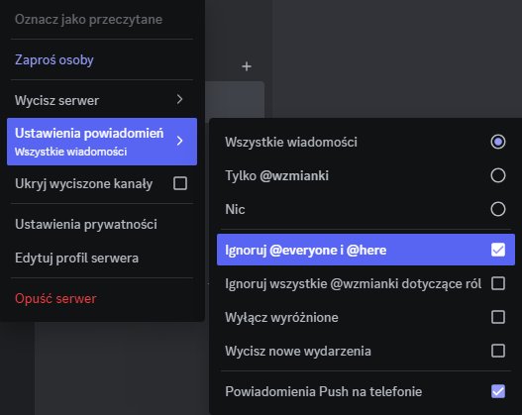The width and height of the screenshot is (522, 415).
Task: Expand the Wycisz serwer submenu arrow
Action: click(179, 99)
